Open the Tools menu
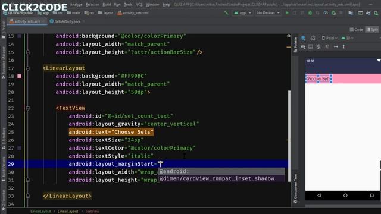Image resolution: width=381 pixels, height=214 pixels. tap(128, 4)
